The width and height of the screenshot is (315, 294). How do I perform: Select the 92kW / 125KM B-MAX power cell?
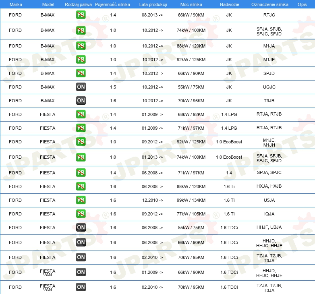[191, 60]
